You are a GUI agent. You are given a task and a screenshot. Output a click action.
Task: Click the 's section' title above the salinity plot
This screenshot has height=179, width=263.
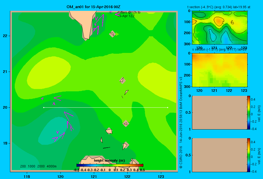tap(219, 49)
